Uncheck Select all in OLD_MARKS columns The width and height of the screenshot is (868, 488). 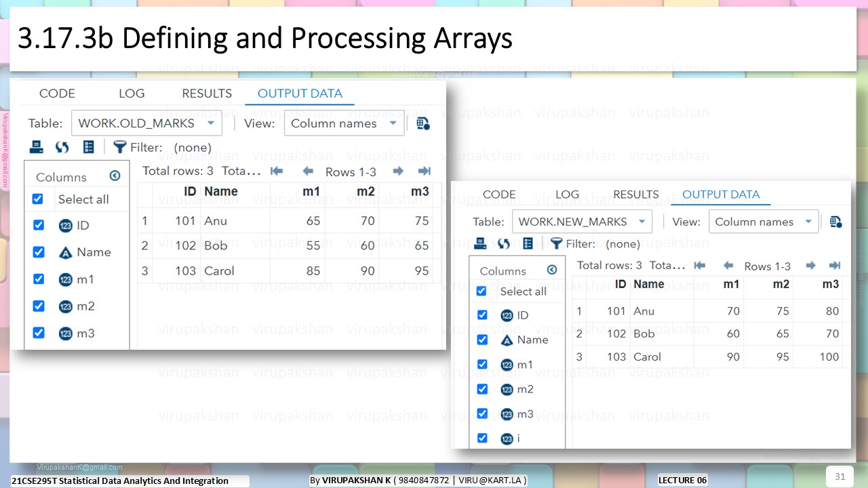coord(38,199)
